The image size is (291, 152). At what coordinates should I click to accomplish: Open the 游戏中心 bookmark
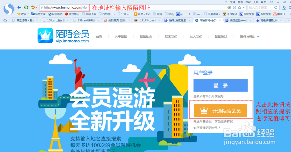click(x=72, y=14)
